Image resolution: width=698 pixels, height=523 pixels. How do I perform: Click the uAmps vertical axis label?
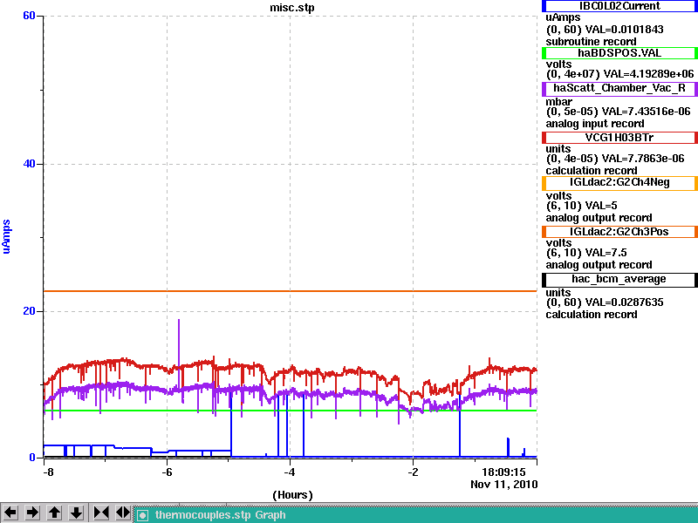tap(6, 236)
